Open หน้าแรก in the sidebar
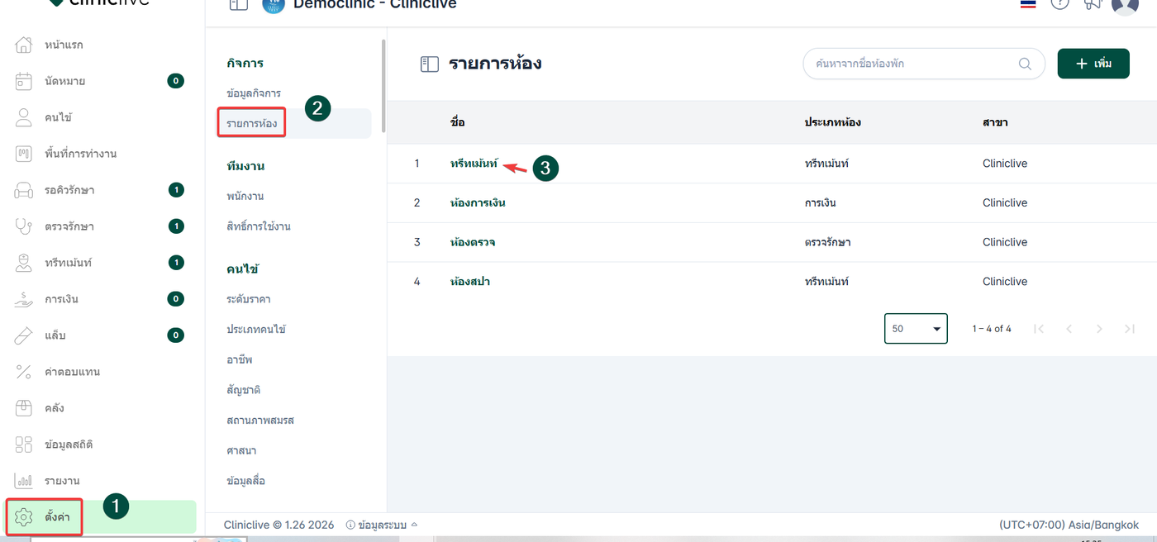1157x542 pixels. tap(64, 45)
